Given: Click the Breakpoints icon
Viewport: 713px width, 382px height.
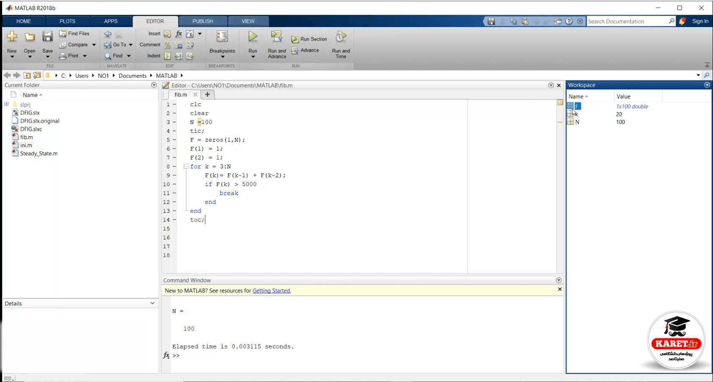Looking at the screenshot, I should coord(222,37).
